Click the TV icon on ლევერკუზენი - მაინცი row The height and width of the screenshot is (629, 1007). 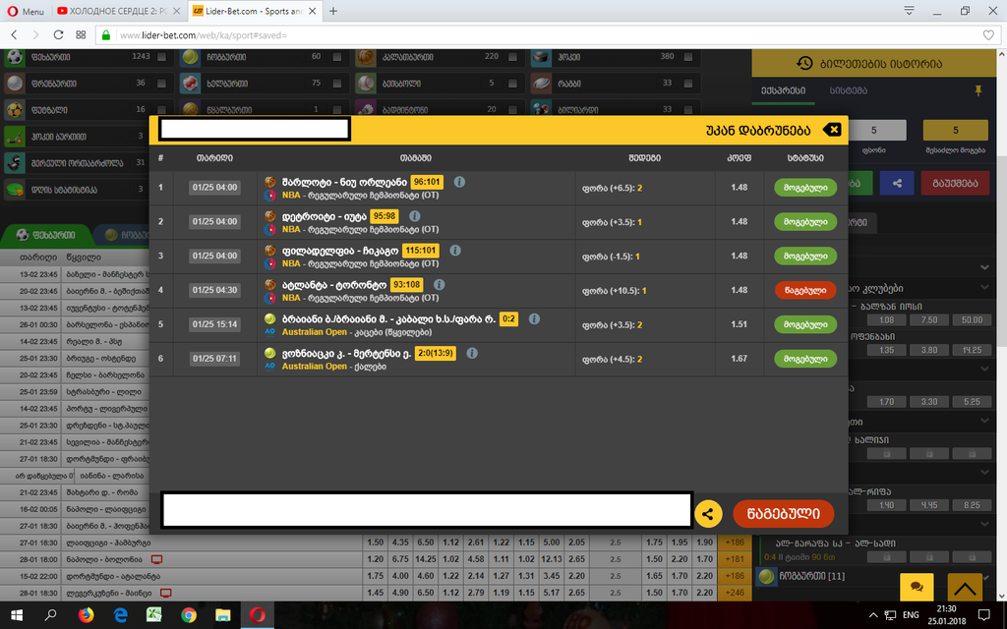(x=165, y=593)
